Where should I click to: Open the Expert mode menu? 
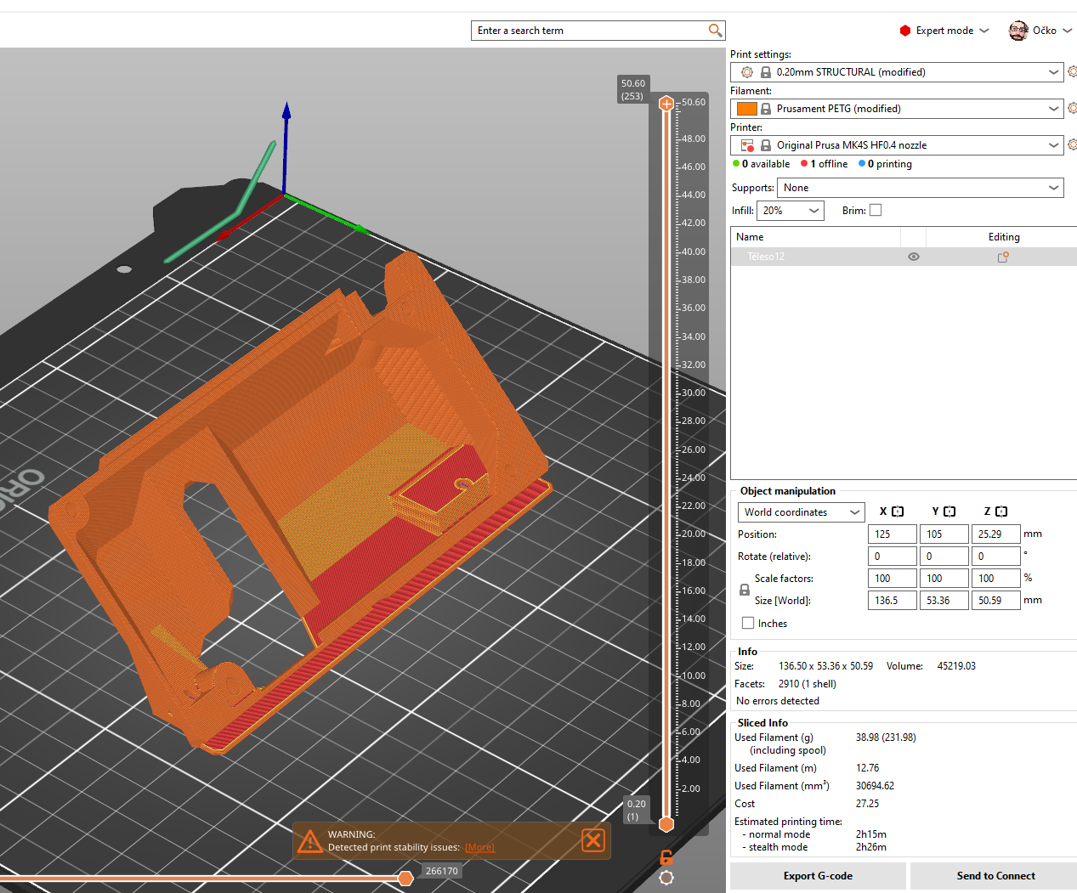coord(944,31)
